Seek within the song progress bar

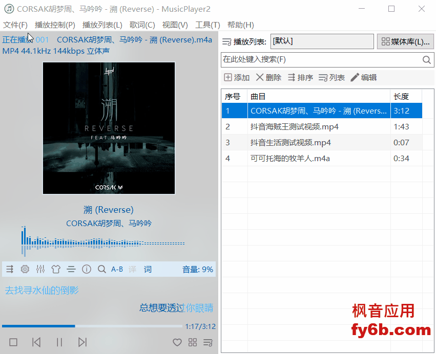point(92,326)
